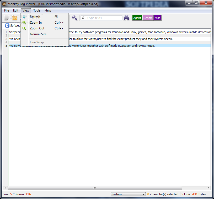214x199 pixels.
Task: Click the Zoom Out magnifier icon
Action: pos(24,28)
